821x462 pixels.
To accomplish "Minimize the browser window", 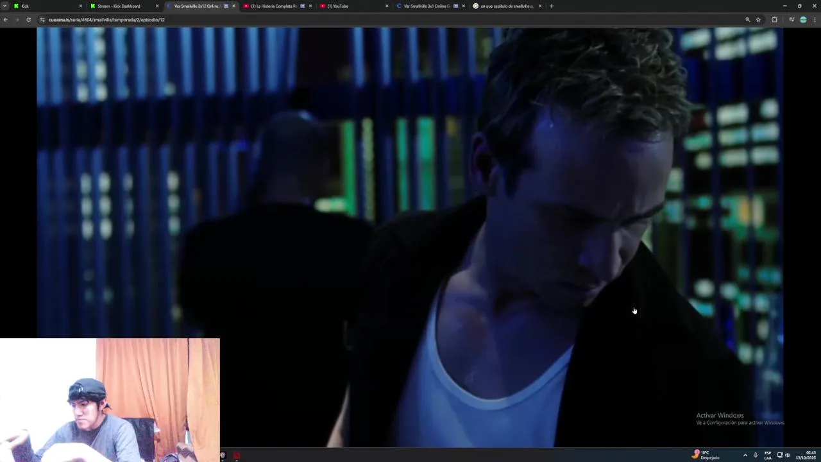I will click(x=784, y=6).
